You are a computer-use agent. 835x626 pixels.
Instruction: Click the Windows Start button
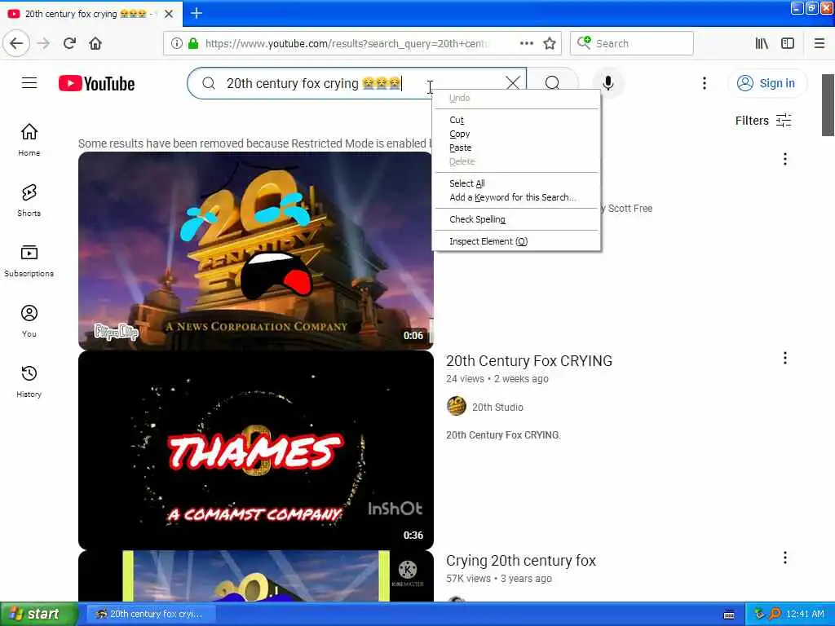[39, 614]
